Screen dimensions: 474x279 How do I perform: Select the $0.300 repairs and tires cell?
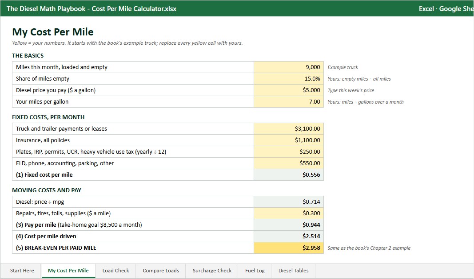(289, 213)
